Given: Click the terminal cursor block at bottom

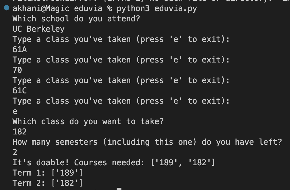Looking at the screenshot, I should [119, 189].
